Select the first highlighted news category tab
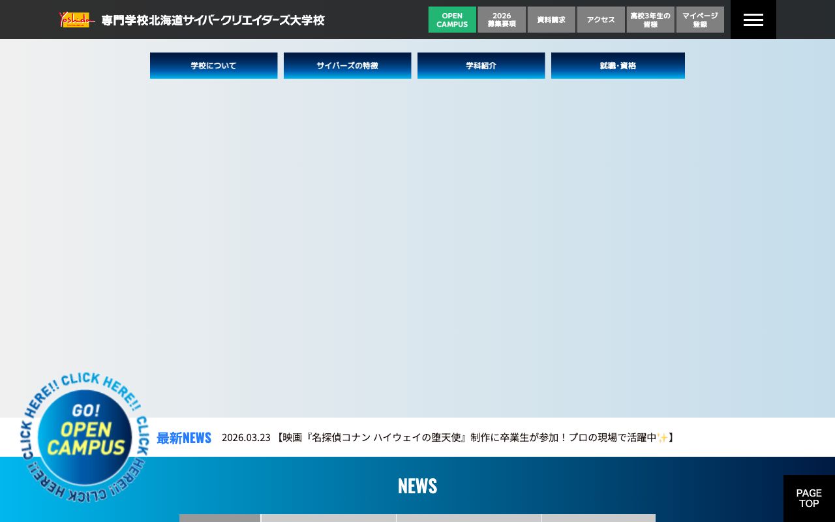Screen dimensions: 835x522 pos(219,519)
